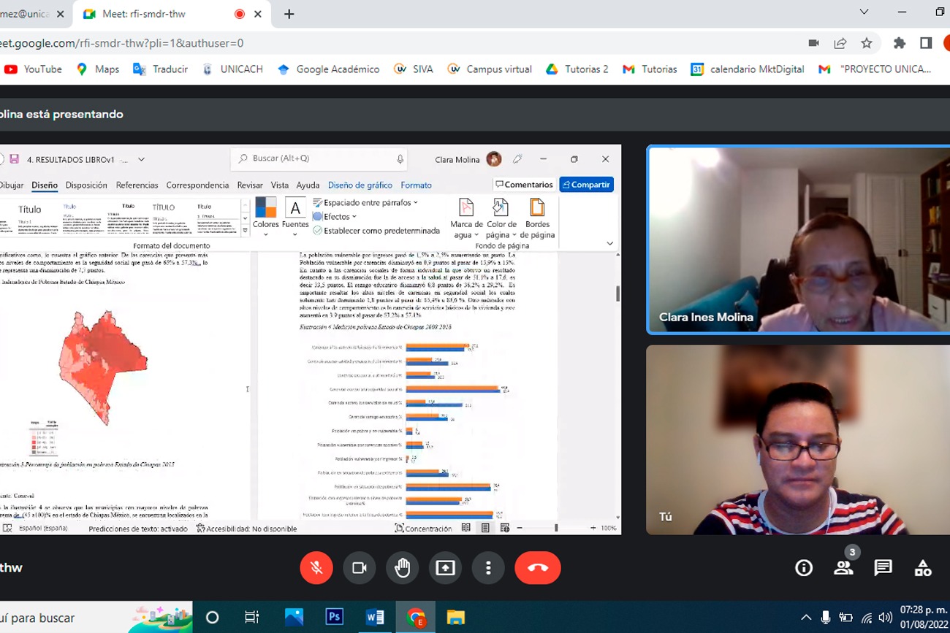Open meeting details info icon
This screenshot has height=633, width=950.
coord(804,568)
